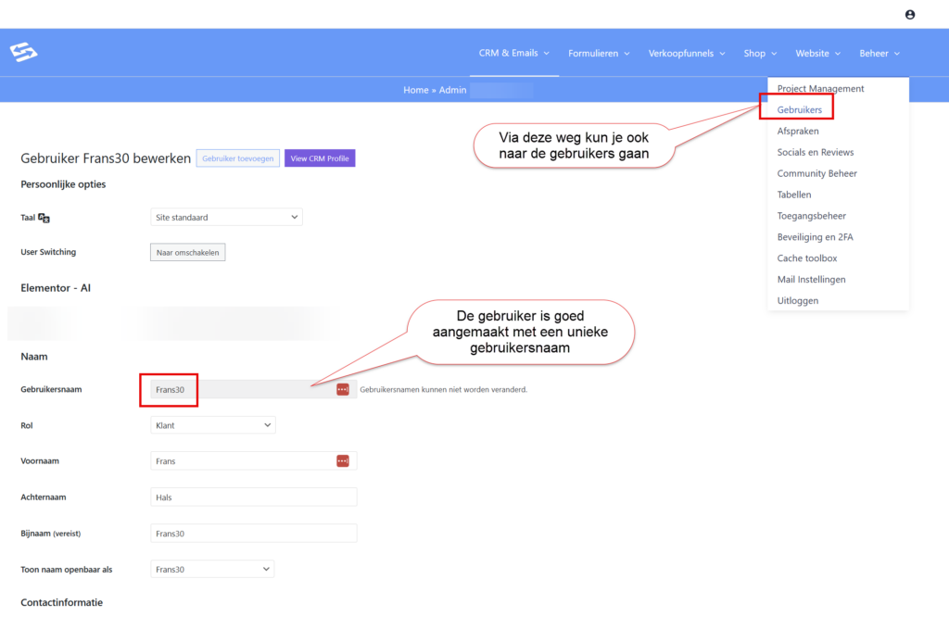Open the Shop navigation menu
The image size is (949, 617).
[x=760, y=53]
